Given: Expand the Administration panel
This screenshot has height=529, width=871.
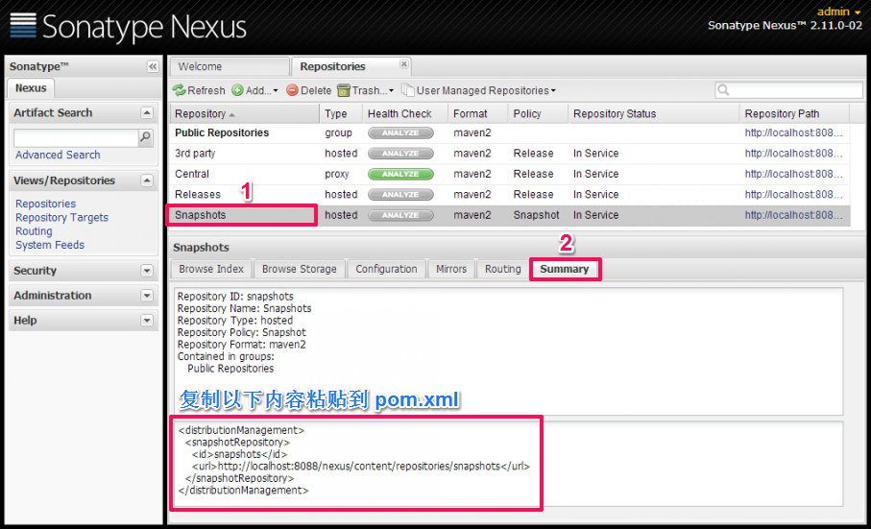Looking at the screenshot, I should pos(147,296).
